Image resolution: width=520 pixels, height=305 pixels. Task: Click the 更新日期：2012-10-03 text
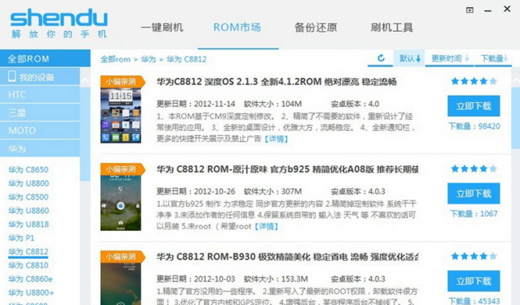(x=196, y=279)
